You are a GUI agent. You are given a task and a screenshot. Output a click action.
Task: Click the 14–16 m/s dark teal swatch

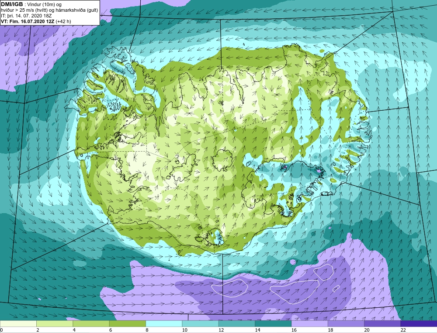point(273,324)
